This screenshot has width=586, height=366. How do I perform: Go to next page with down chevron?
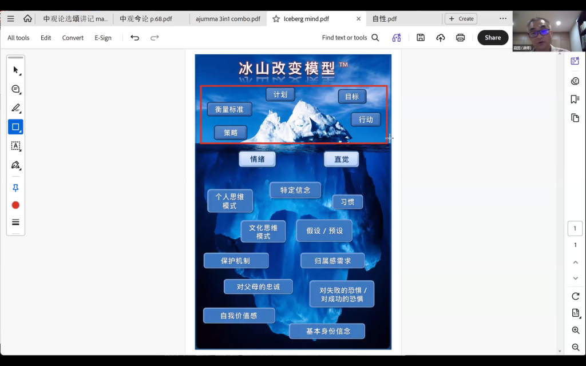[x=576, y=279]
